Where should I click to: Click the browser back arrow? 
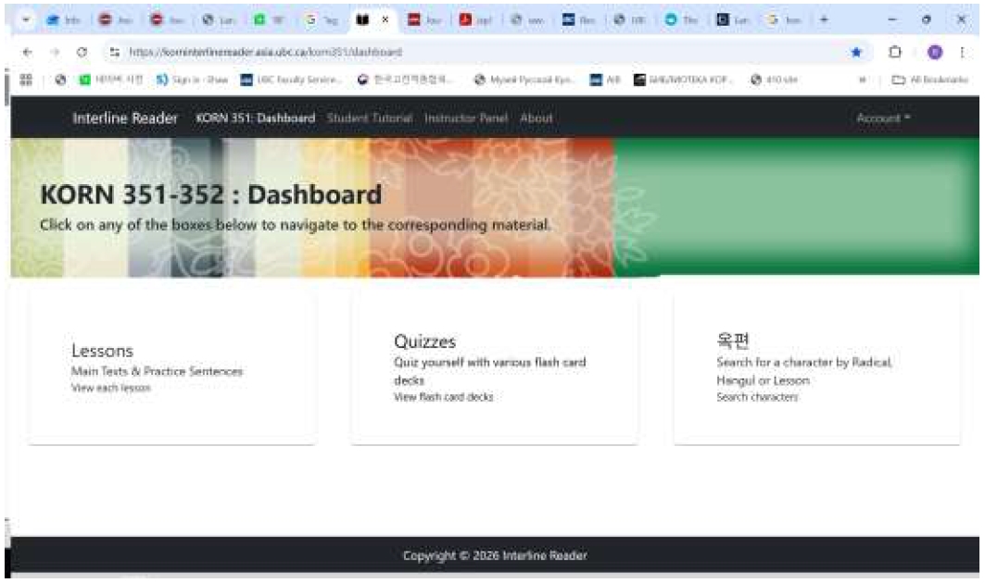point(25,53)
